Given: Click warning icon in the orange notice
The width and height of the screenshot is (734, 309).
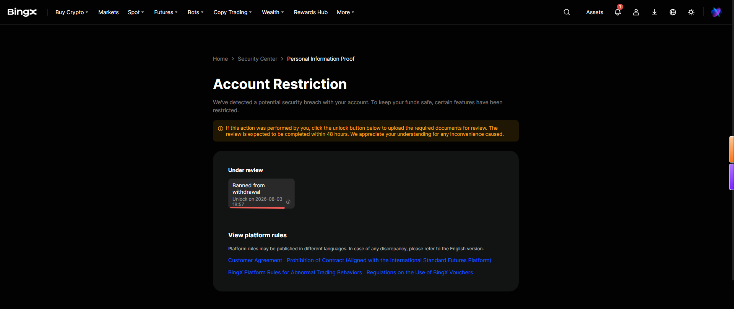Looking at the screenshot, I should (221, 129).
